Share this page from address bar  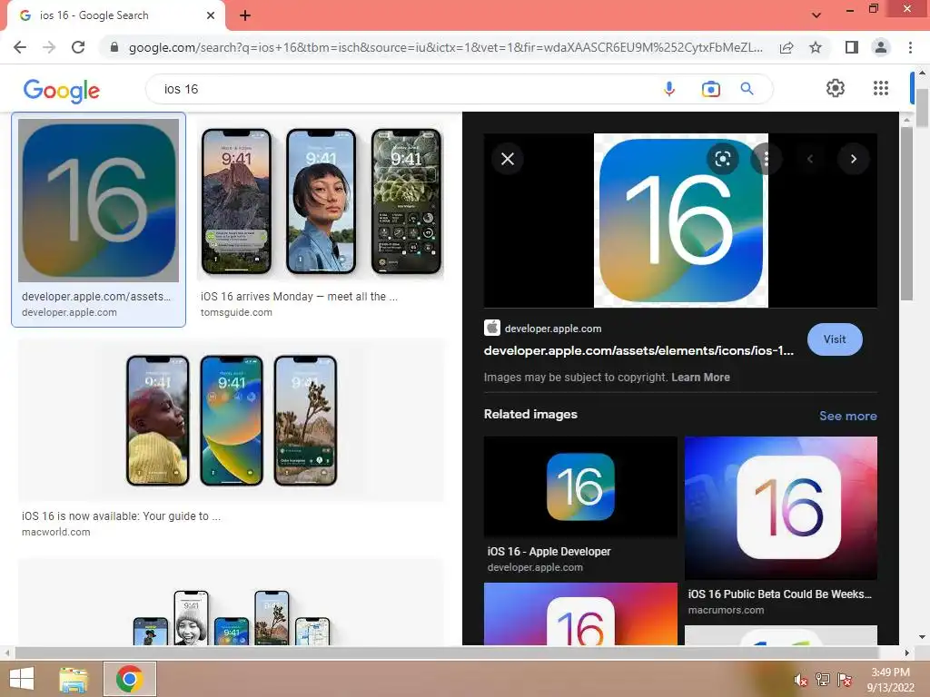[x=787, y=47]
